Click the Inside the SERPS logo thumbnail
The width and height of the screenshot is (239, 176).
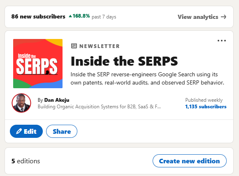click(x=38, y=64)
